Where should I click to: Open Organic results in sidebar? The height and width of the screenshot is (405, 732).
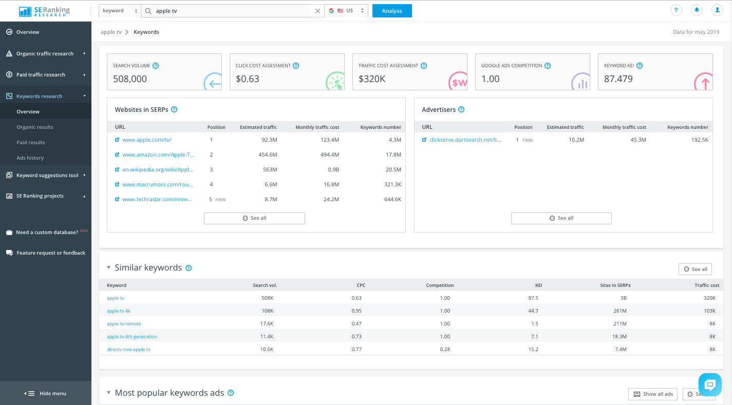pyautogui.click(x=35, y=127)
